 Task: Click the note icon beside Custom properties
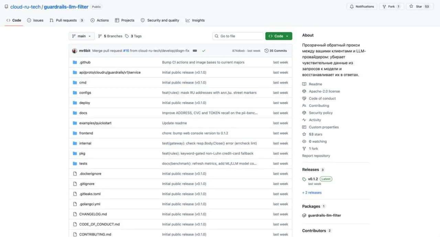tap(304, 127)
